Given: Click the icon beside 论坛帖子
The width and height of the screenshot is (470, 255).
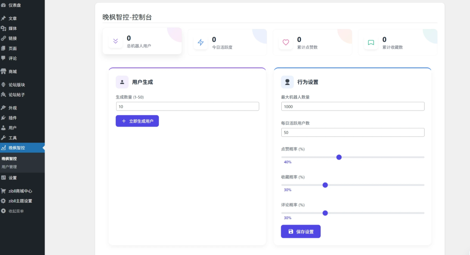Looking at the screenshot, I should 3,94.
